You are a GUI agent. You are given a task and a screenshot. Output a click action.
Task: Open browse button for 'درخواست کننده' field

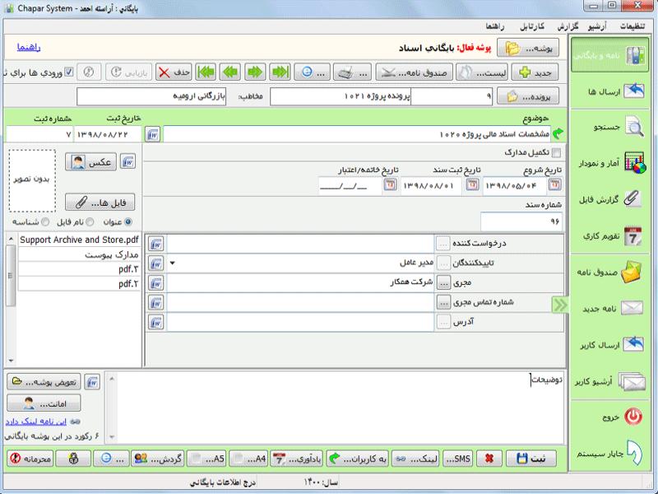point(443,244)
